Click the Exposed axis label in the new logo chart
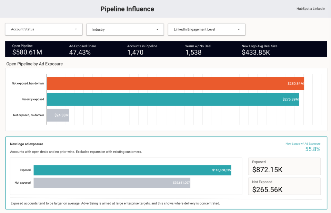The height and width of the screenshot is (213, 331). [25, 170]
